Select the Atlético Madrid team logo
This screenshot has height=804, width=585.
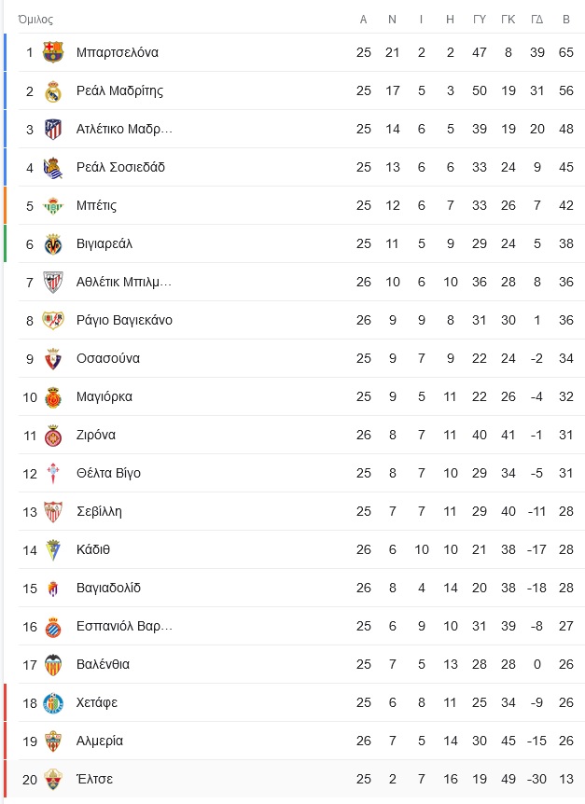coord(53,129)
